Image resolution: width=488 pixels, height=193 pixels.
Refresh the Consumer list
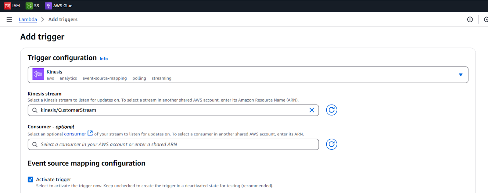coord(332,144)
